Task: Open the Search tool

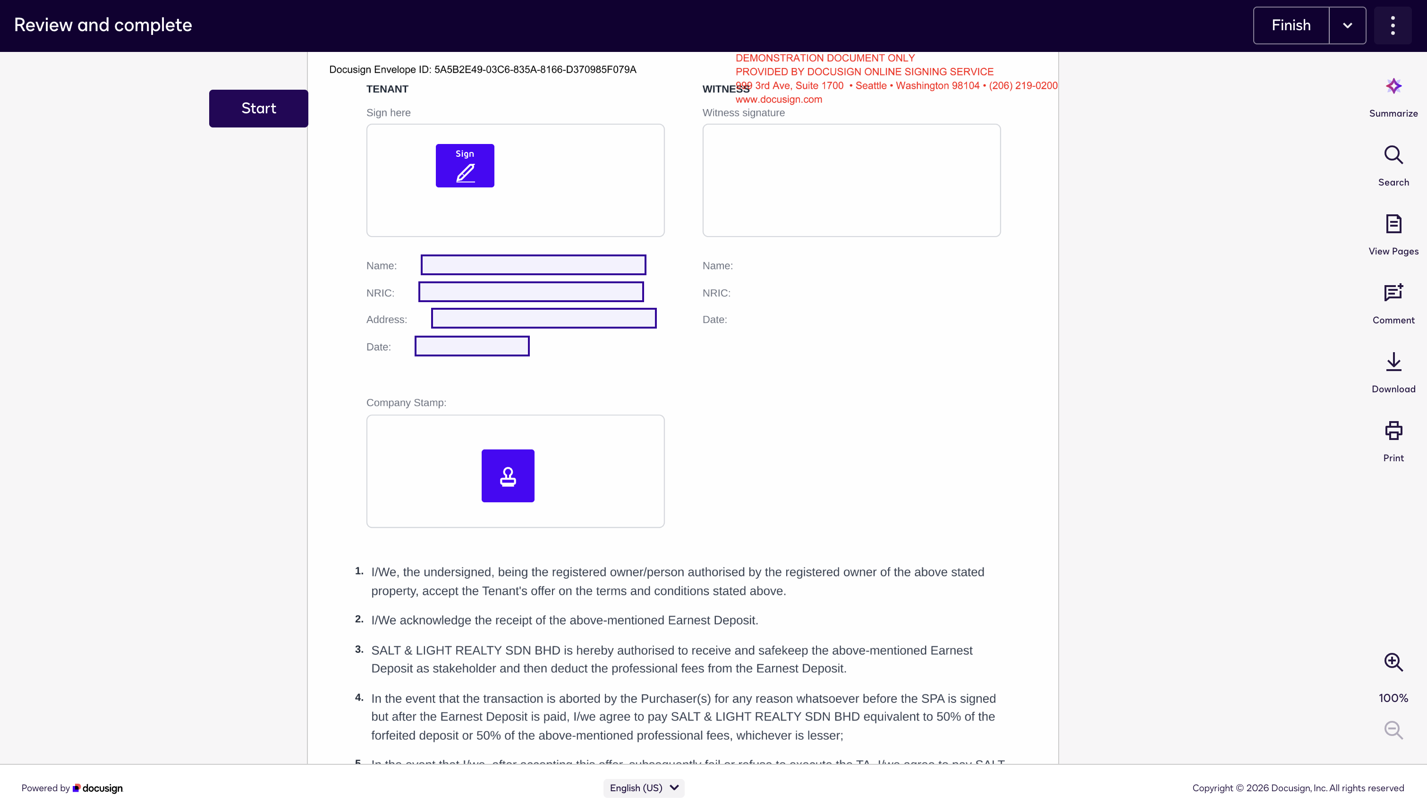Action: 1393,155
